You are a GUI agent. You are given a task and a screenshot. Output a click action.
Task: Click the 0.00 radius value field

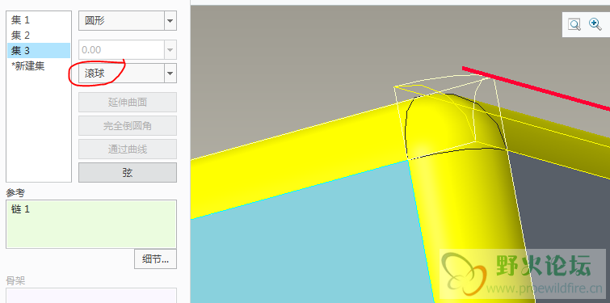pos(122,50)
